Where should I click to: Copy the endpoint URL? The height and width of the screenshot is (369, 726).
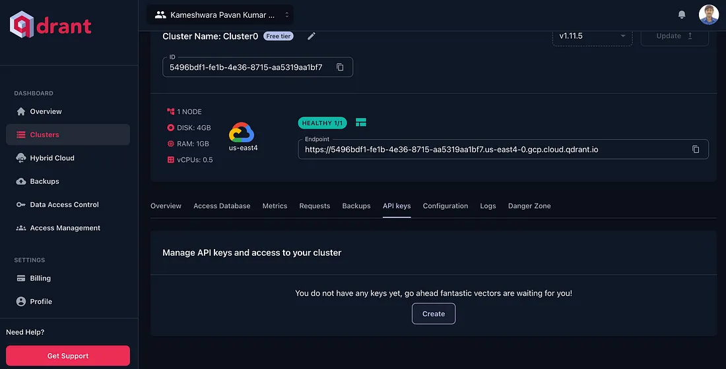click(x=696, y=150)
